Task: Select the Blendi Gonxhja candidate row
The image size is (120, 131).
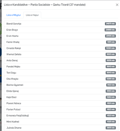Action: point(61,24)
